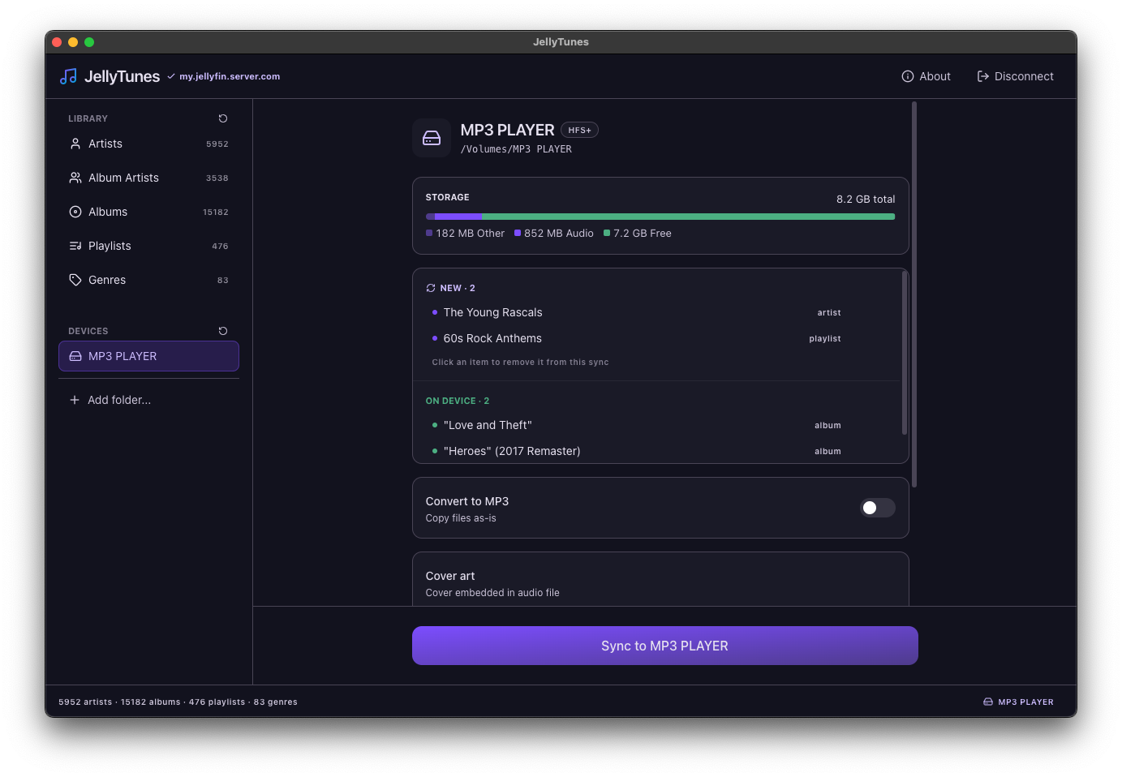Open Albums via its disc icon
This screenshot has width=1122, height=777.
[x=75, y=212]
